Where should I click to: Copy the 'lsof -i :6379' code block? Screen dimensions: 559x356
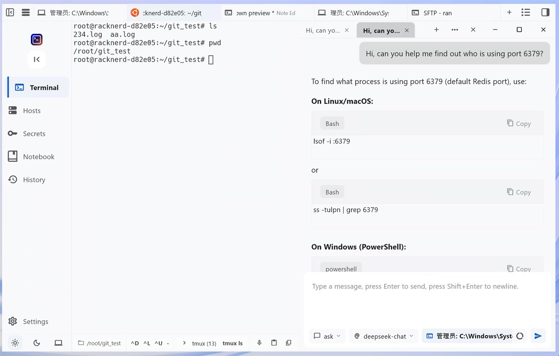[x=519, y=123]
